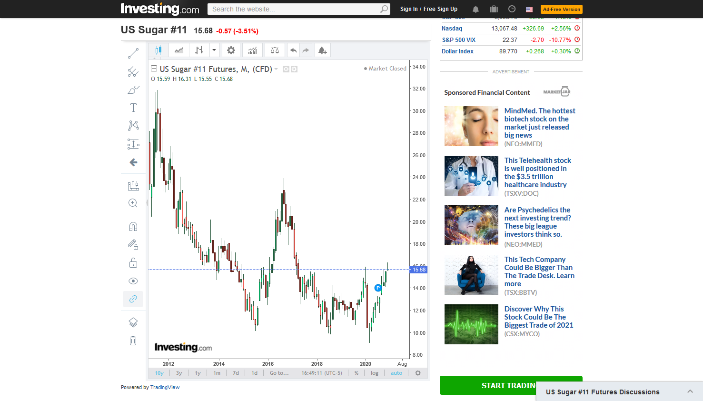Select the 3y time range
Image resolution: width=703 pixels, height=401 pixels.
click(179, 373)
